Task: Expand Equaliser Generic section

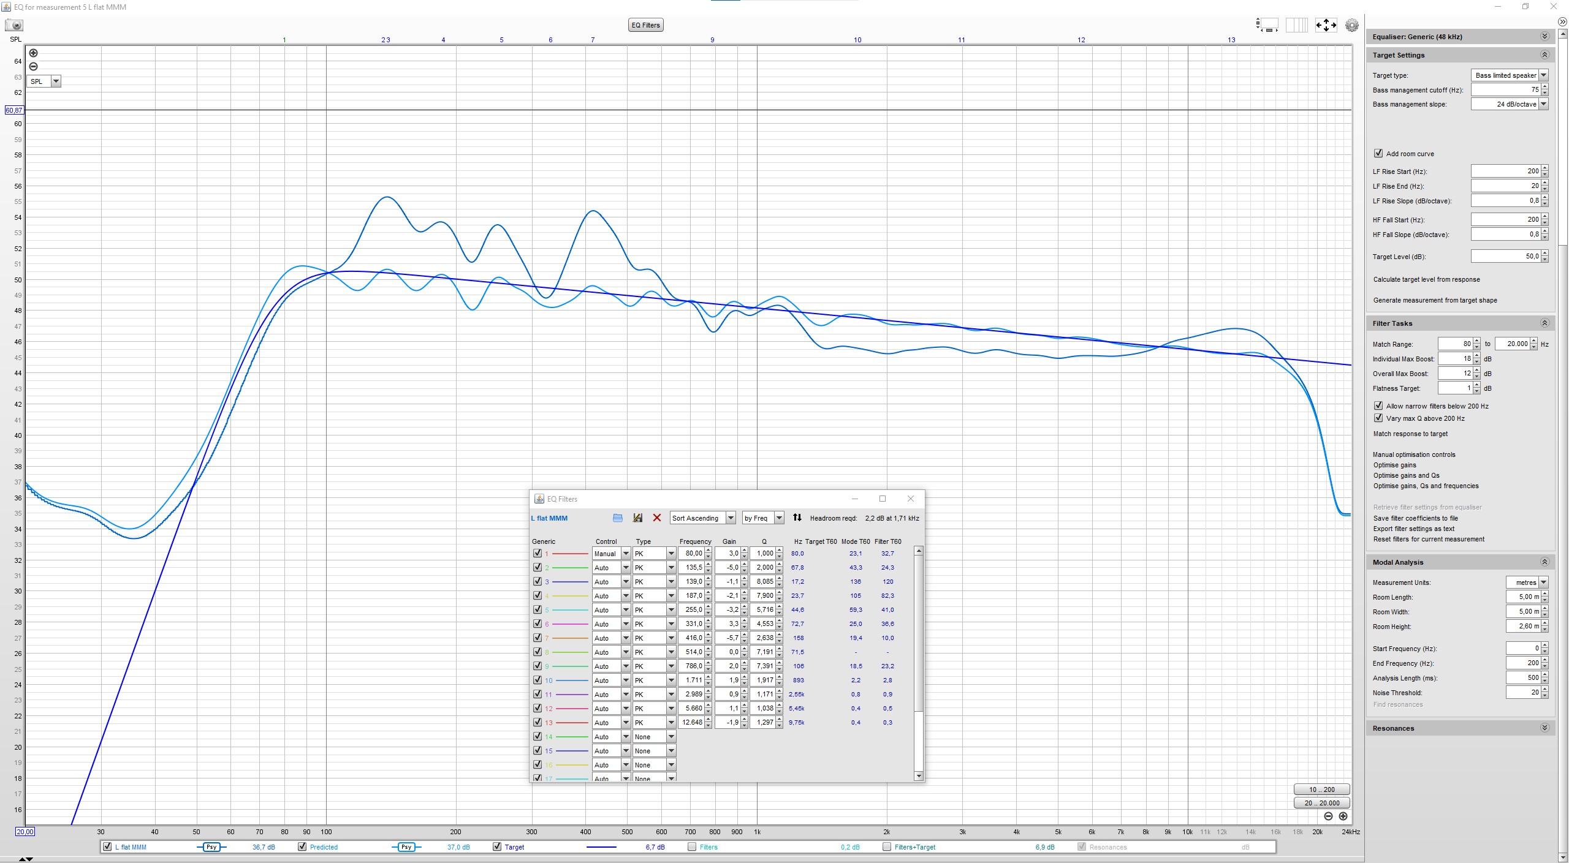Action: coord(1544,37)
